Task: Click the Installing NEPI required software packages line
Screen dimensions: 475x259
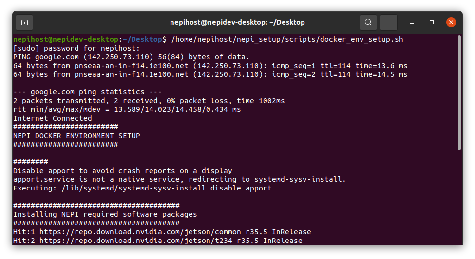Action: tap(105, 214)
